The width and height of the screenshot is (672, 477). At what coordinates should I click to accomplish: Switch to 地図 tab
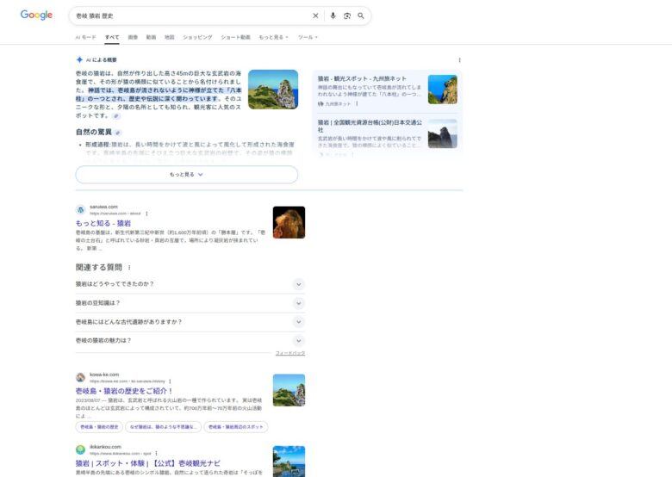click(x=169, y=37)
